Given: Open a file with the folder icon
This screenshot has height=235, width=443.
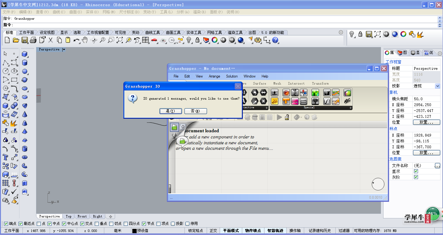Looking at the screenshot, I should click(16, 40).
